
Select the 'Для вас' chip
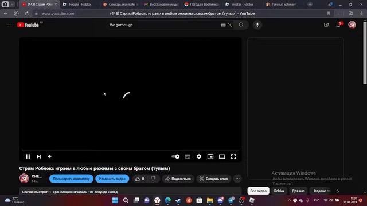tap(298, 191)
